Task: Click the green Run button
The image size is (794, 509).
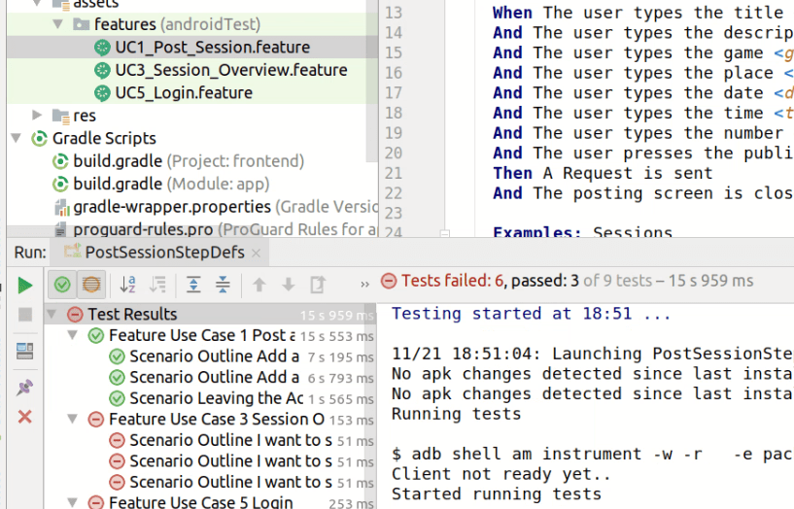Action: click(x=25, y=285)
